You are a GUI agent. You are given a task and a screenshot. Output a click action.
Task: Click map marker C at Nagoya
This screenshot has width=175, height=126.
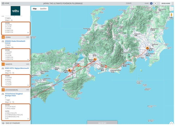[95, 59]
